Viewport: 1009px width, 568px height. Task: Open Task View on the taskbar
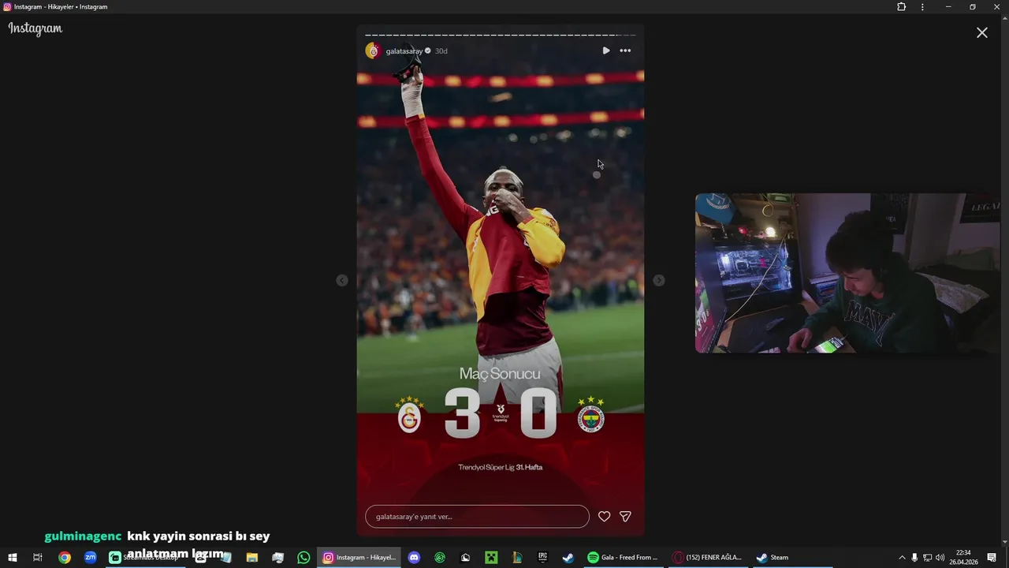click(x=37, y=558)
